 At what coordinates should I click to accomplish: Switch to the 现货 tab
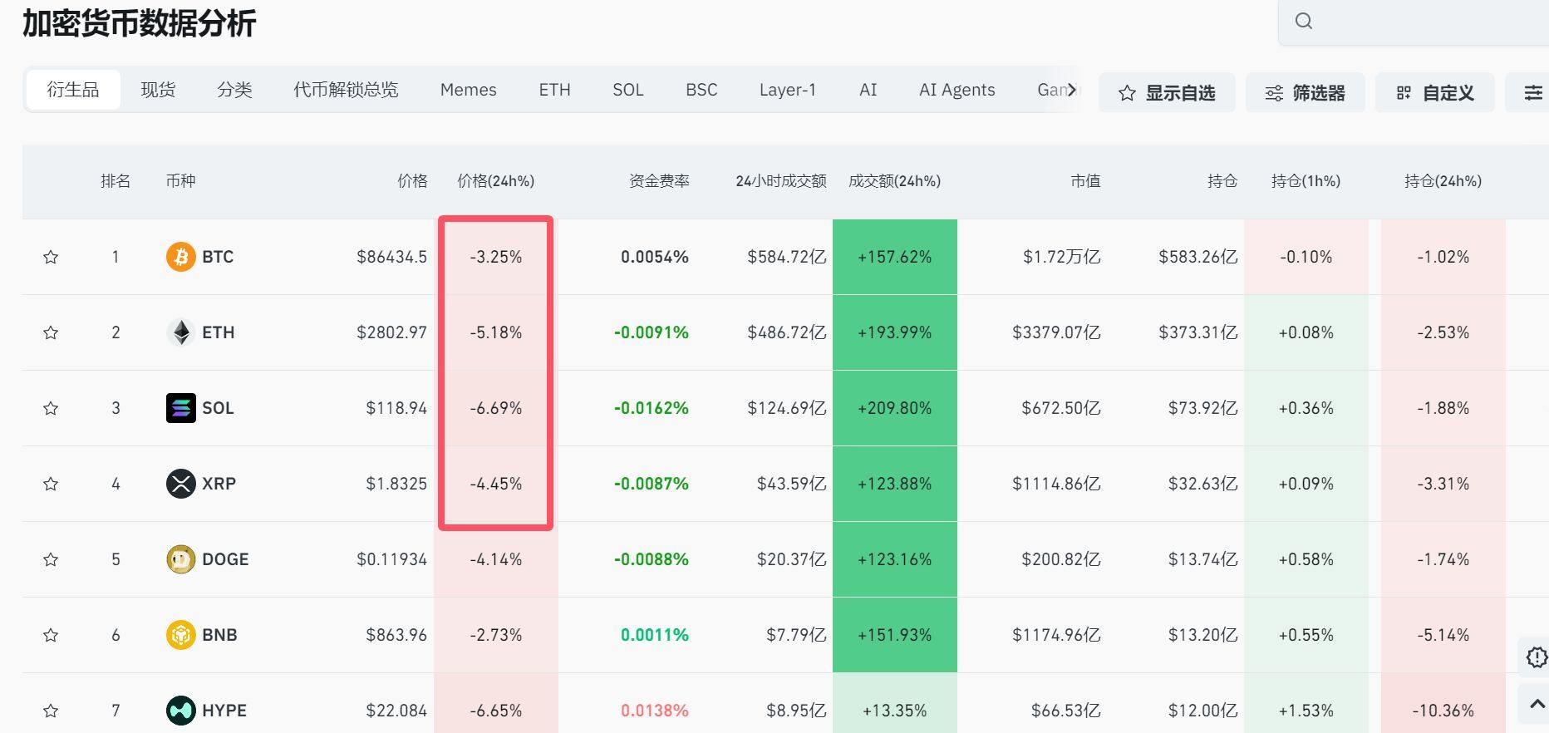point(158,90)
